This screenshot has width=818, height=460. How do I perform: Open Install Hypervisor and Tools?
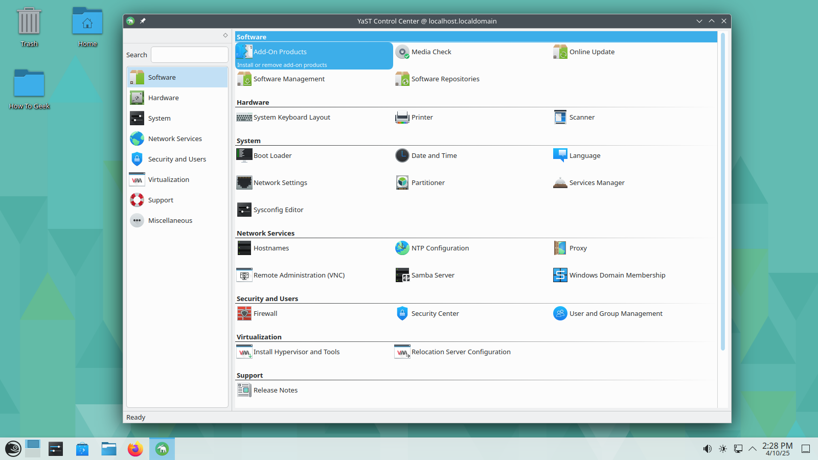coord(288,352)
